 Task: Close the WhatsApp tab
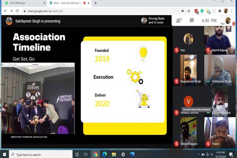point(44,3)
